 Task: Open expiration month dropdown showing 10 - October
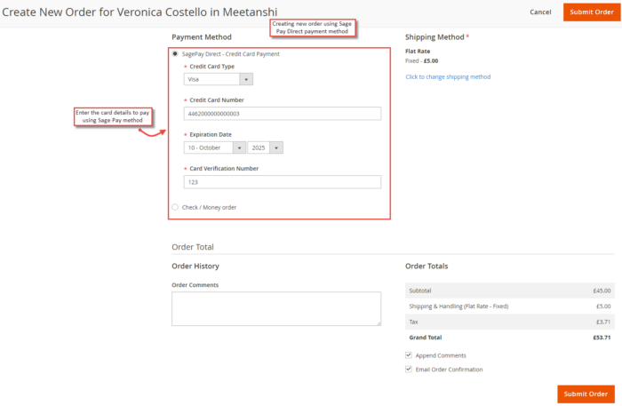point(215,147)
